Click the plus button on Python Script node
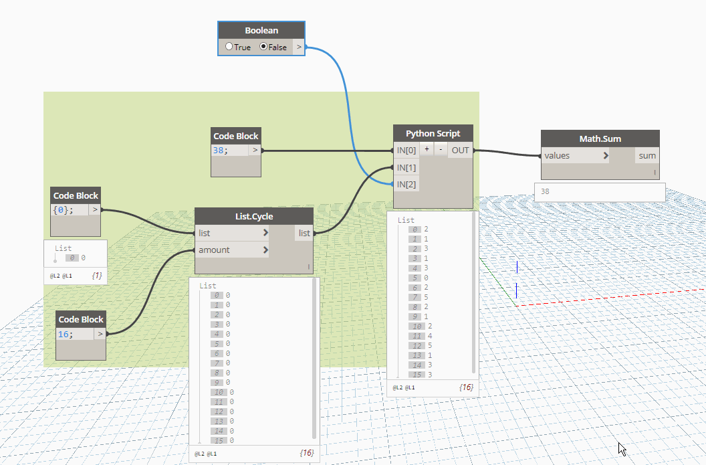This screenshot has width=706, height=465. pos(427,149)
